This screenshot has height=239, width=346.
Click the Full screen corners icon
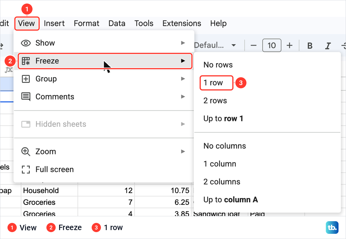(x=26, y=169)
